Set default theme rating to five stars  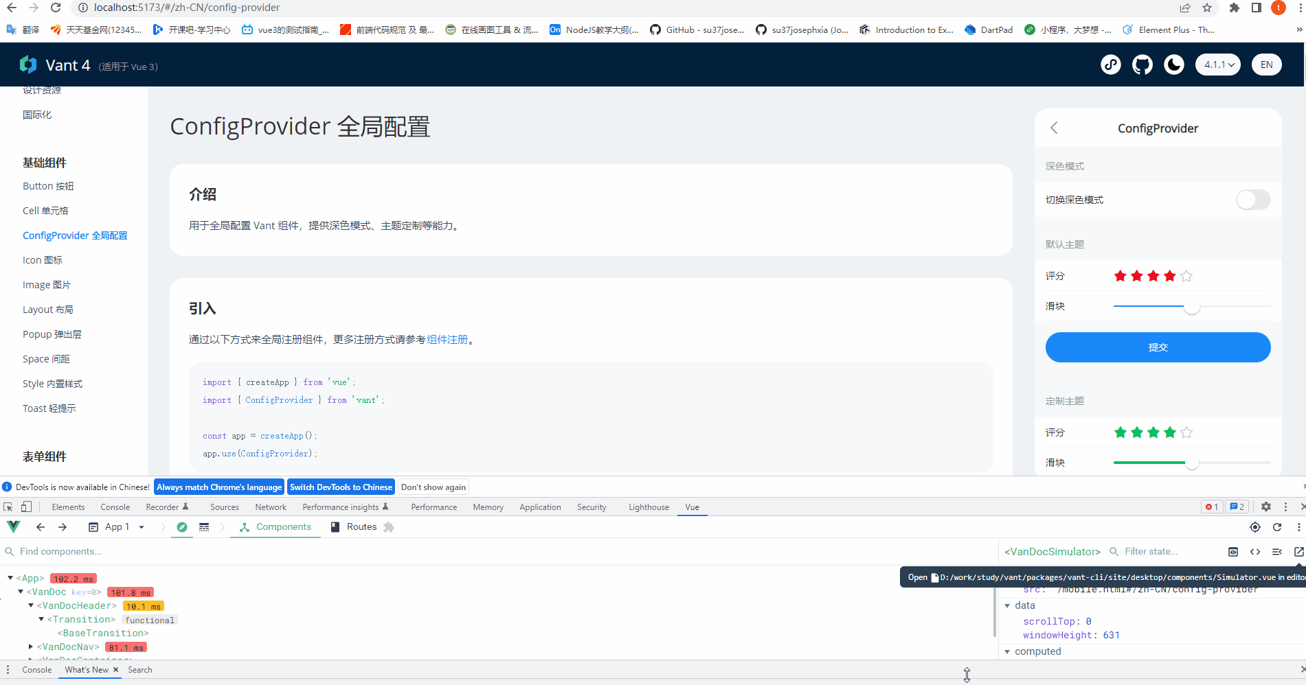tap(1186, 276)
